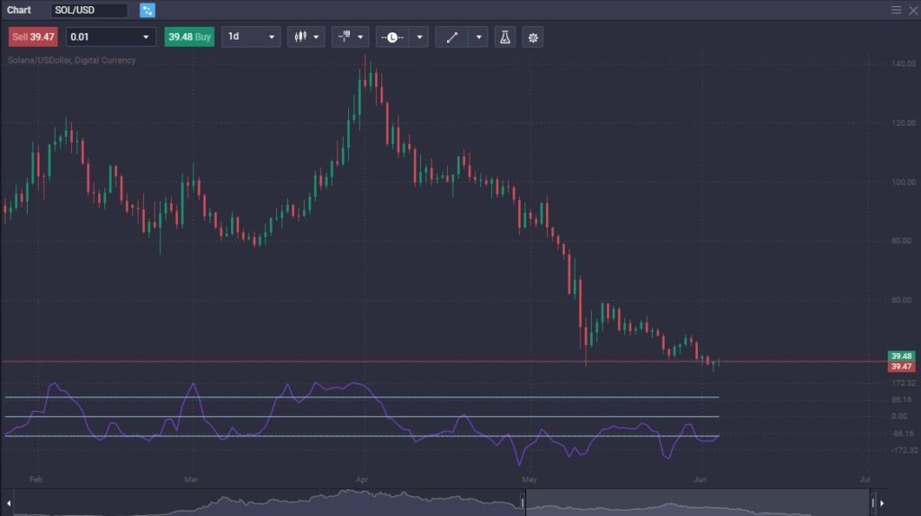Select the trend line drawing tool

click(452, 37)
